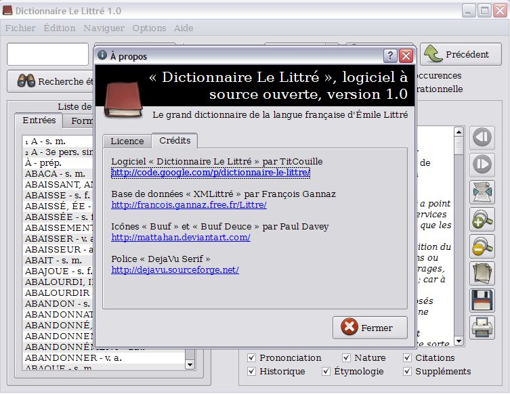
Task: Click the help question mark in À propos dialog
Action: tap(390, 56)
